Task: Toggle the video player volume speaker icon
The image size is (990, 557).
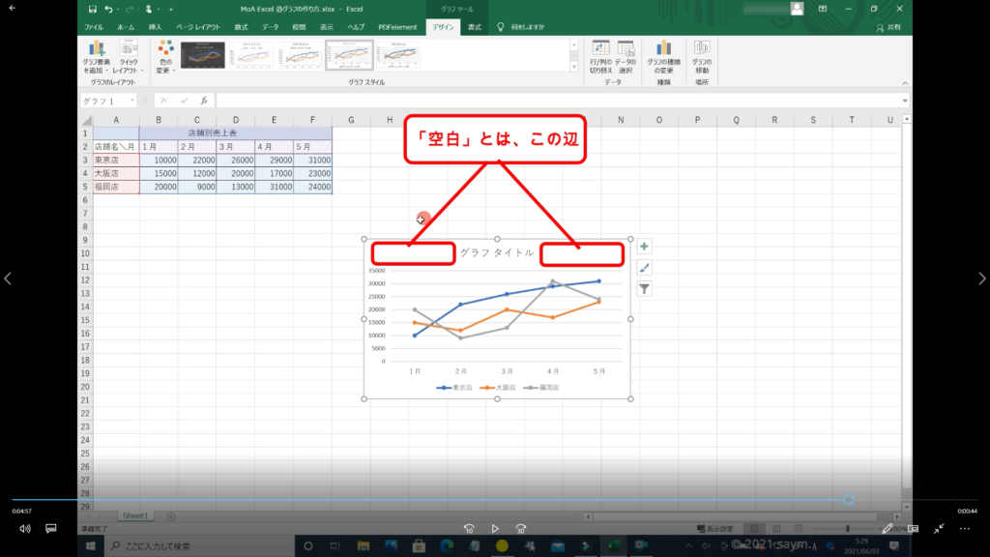Action: [25, 529]
